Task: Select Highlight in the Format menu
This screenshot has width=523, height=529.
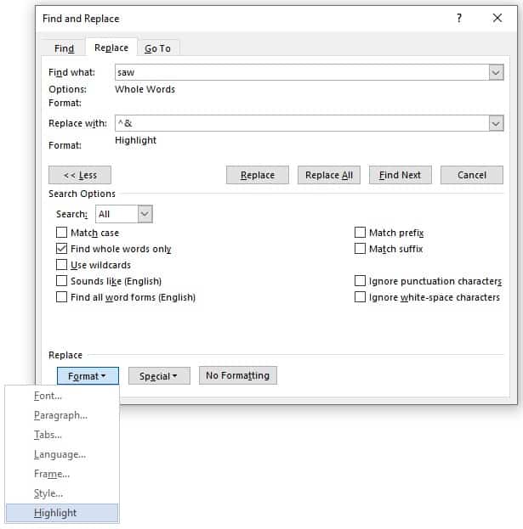Action: point(62,513)
